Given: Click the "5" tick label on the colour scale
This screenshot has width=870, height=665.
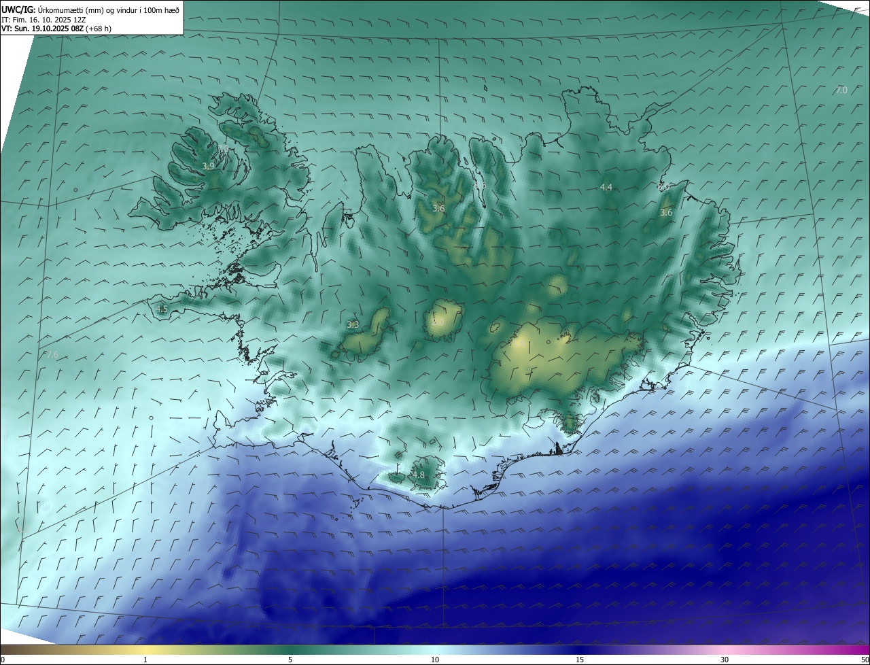Looking at the screenshot, I should (290, 660).
